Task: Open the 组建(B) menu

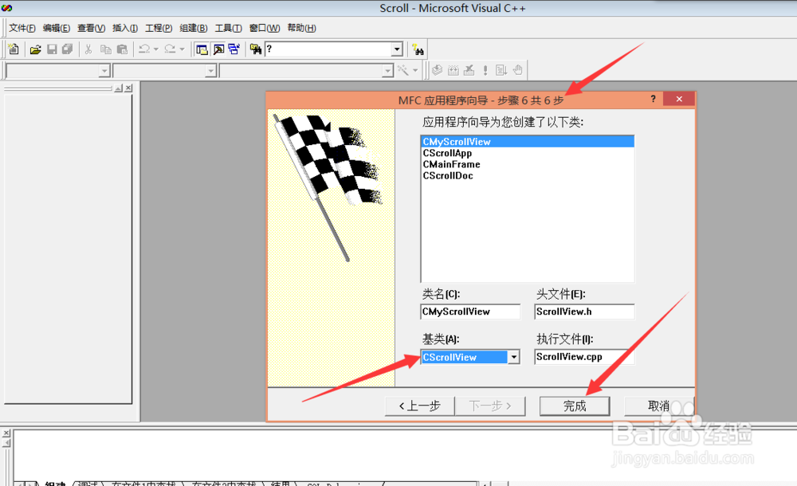Action: point(193,28)
